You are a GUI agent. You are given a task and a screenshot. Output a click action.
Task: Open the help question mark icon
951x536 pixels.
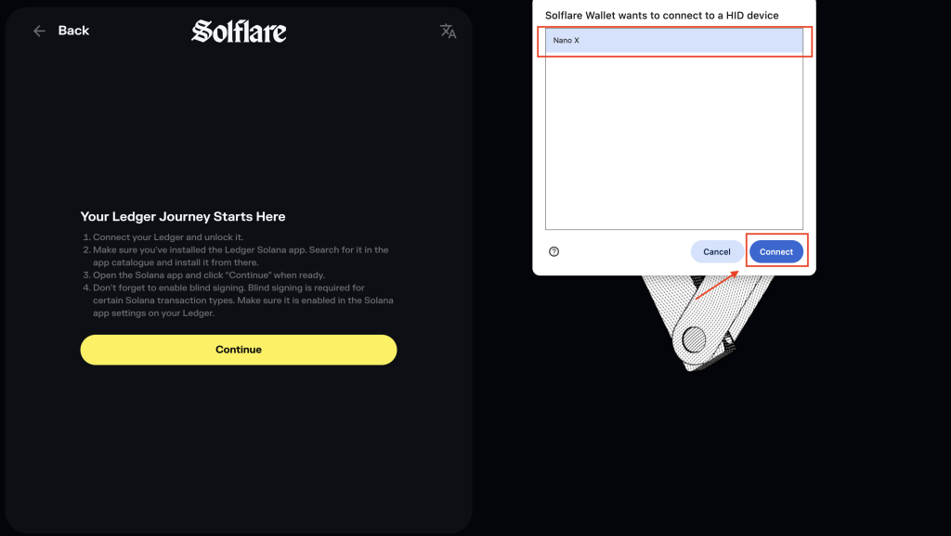click(554, 251)
